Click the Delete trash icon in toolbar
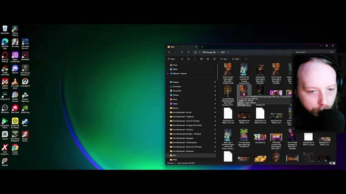Screen dimensions: 346x194 214,59
